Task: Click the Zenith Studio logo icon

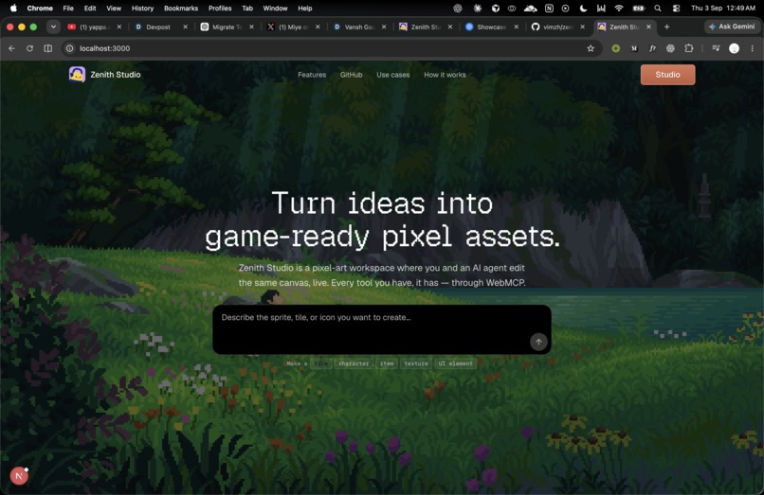Action: 77,75
